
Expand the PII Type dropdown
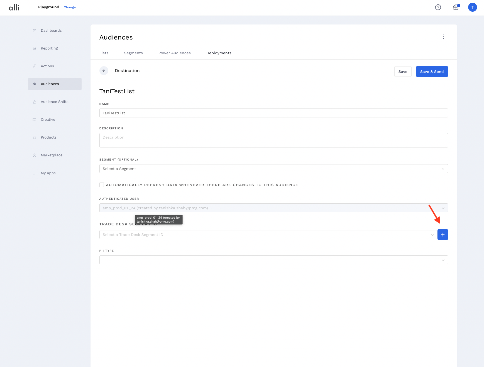[273, 260]
